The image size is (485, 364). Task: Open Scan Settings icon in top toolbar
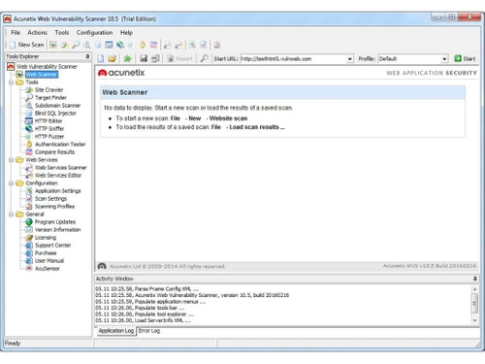pyautogui.click(x=204, y=45)
